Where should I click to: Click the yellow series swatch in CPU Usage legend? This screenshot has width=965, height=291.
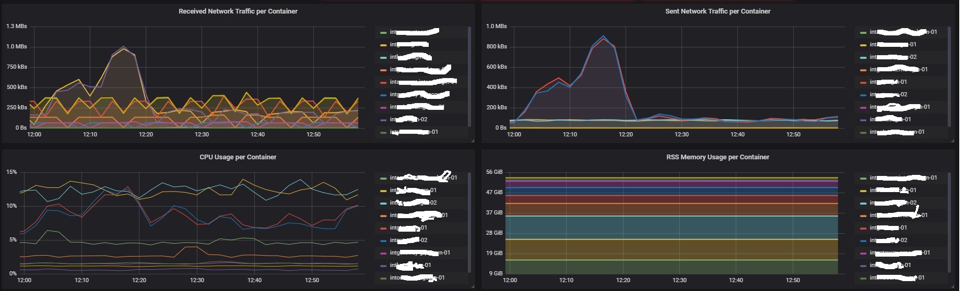click(383, 191)
